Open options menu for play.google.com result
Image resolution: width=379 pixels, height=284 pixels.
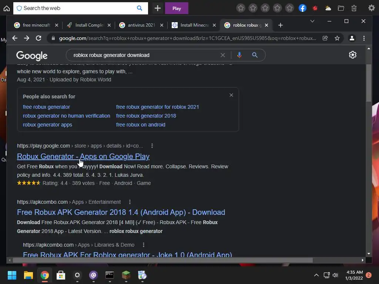coord(152,146)
